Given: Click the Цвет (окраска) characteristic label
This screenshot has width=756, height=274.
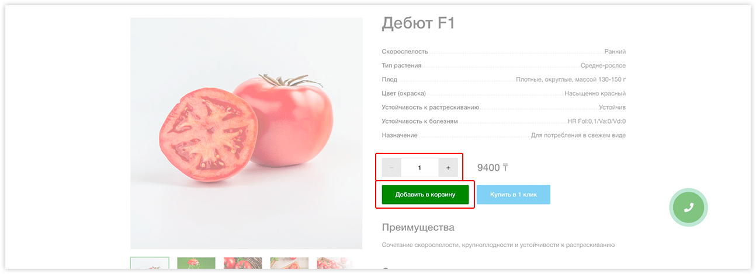Looking at the screenshot, I should pos(404,94).
